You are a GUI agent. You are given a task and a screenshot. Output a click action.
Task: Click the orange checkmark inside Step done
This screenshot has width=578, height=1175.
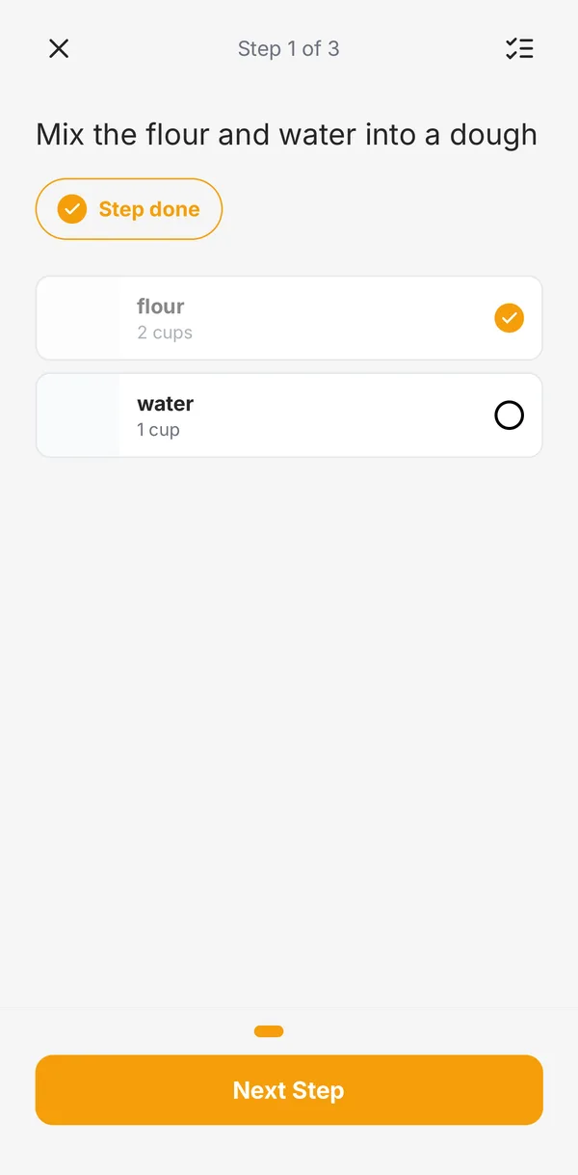pyautogui.click(x=72, y=209)
